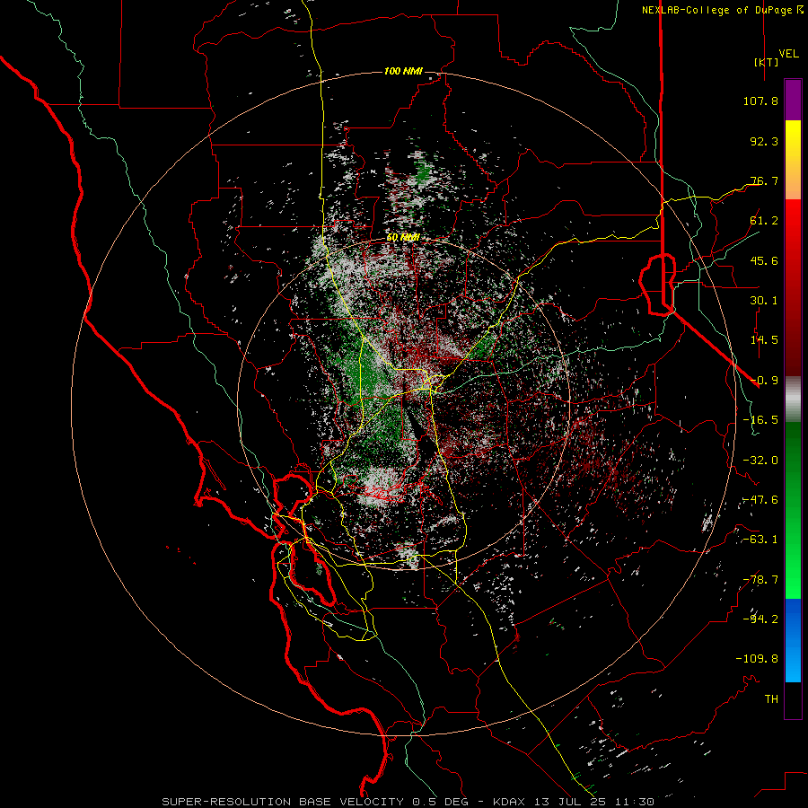Click the -32.0 legend value

pyautogui.click(x=760, y=461)
